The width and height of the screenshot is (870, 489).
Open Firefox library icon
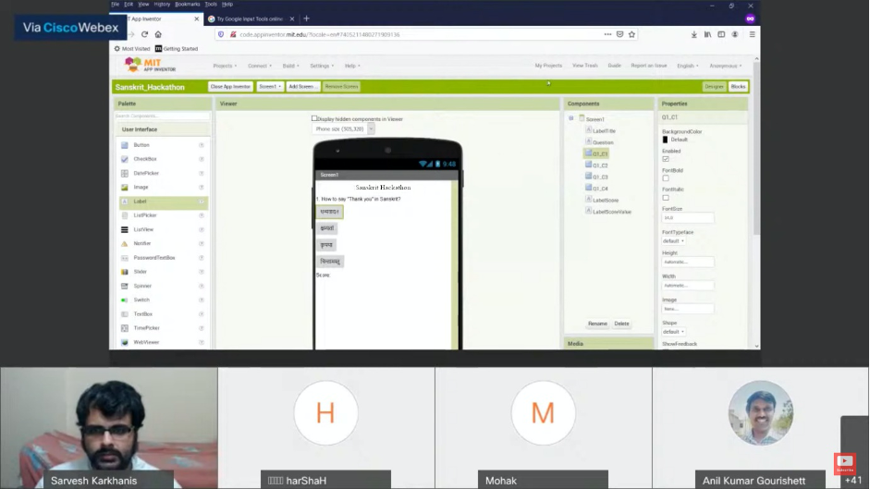click(x=707, y=34)
